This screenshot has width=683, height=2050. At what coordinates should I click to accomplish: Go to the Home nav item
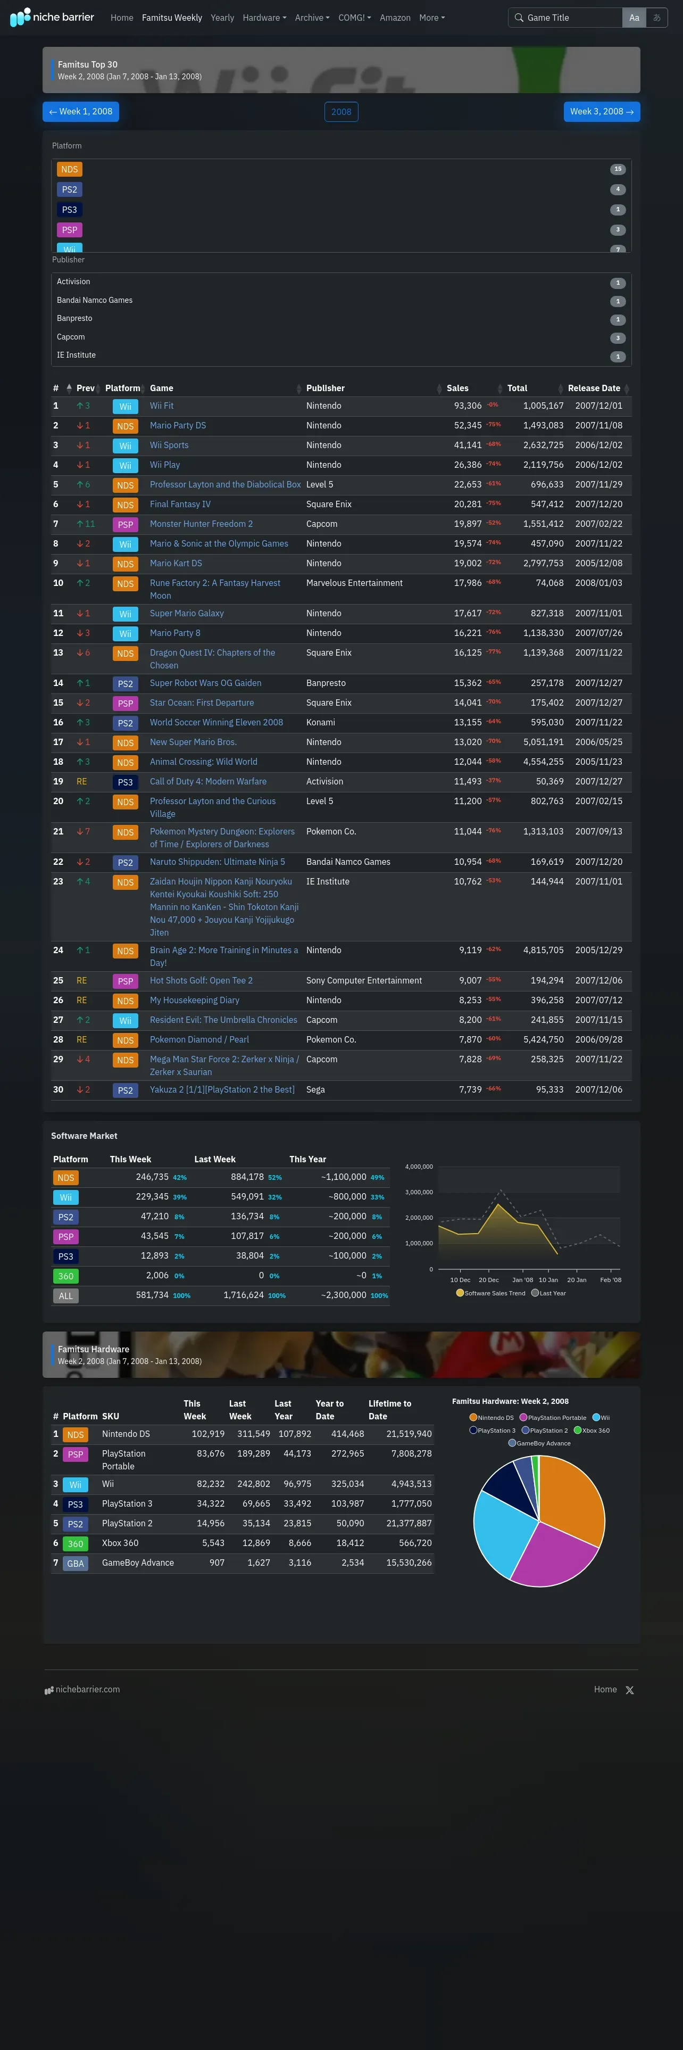(122, 18)
